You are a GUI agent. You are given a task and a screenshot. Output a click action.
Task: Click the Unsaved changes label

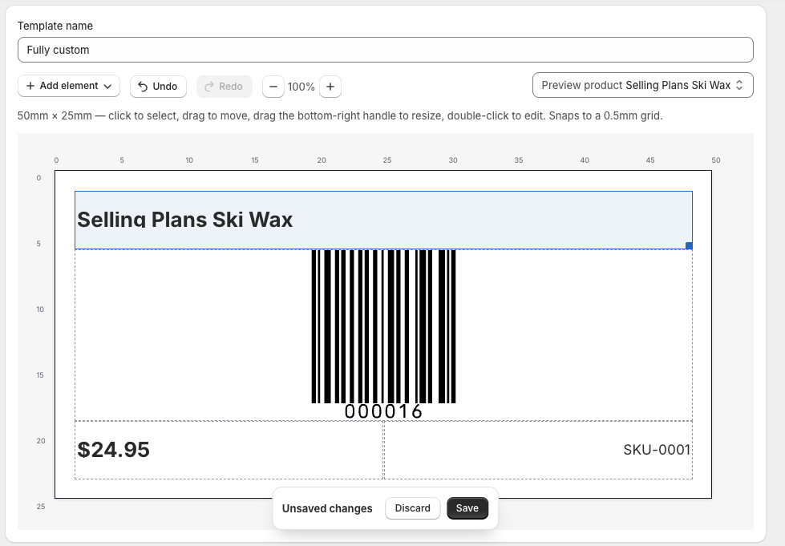coord(327,508)
